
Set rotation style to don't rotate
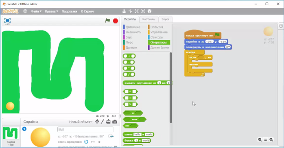[99, 142]
